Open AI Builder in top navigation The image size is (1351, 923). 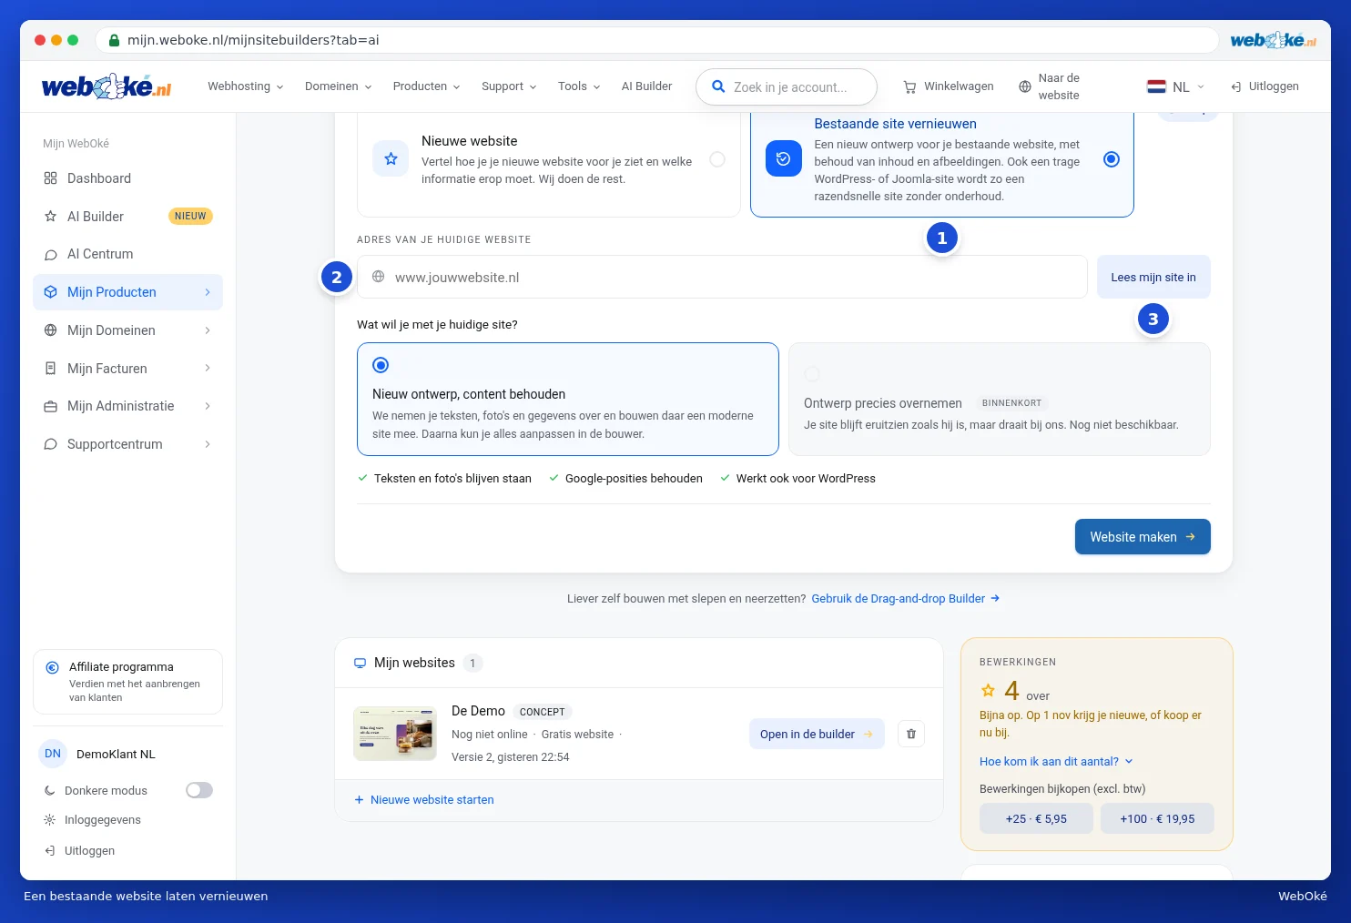(646, 86)
